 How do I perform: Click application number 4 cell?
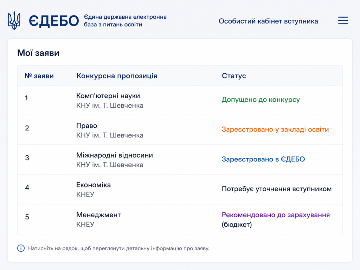click(27, 188)
